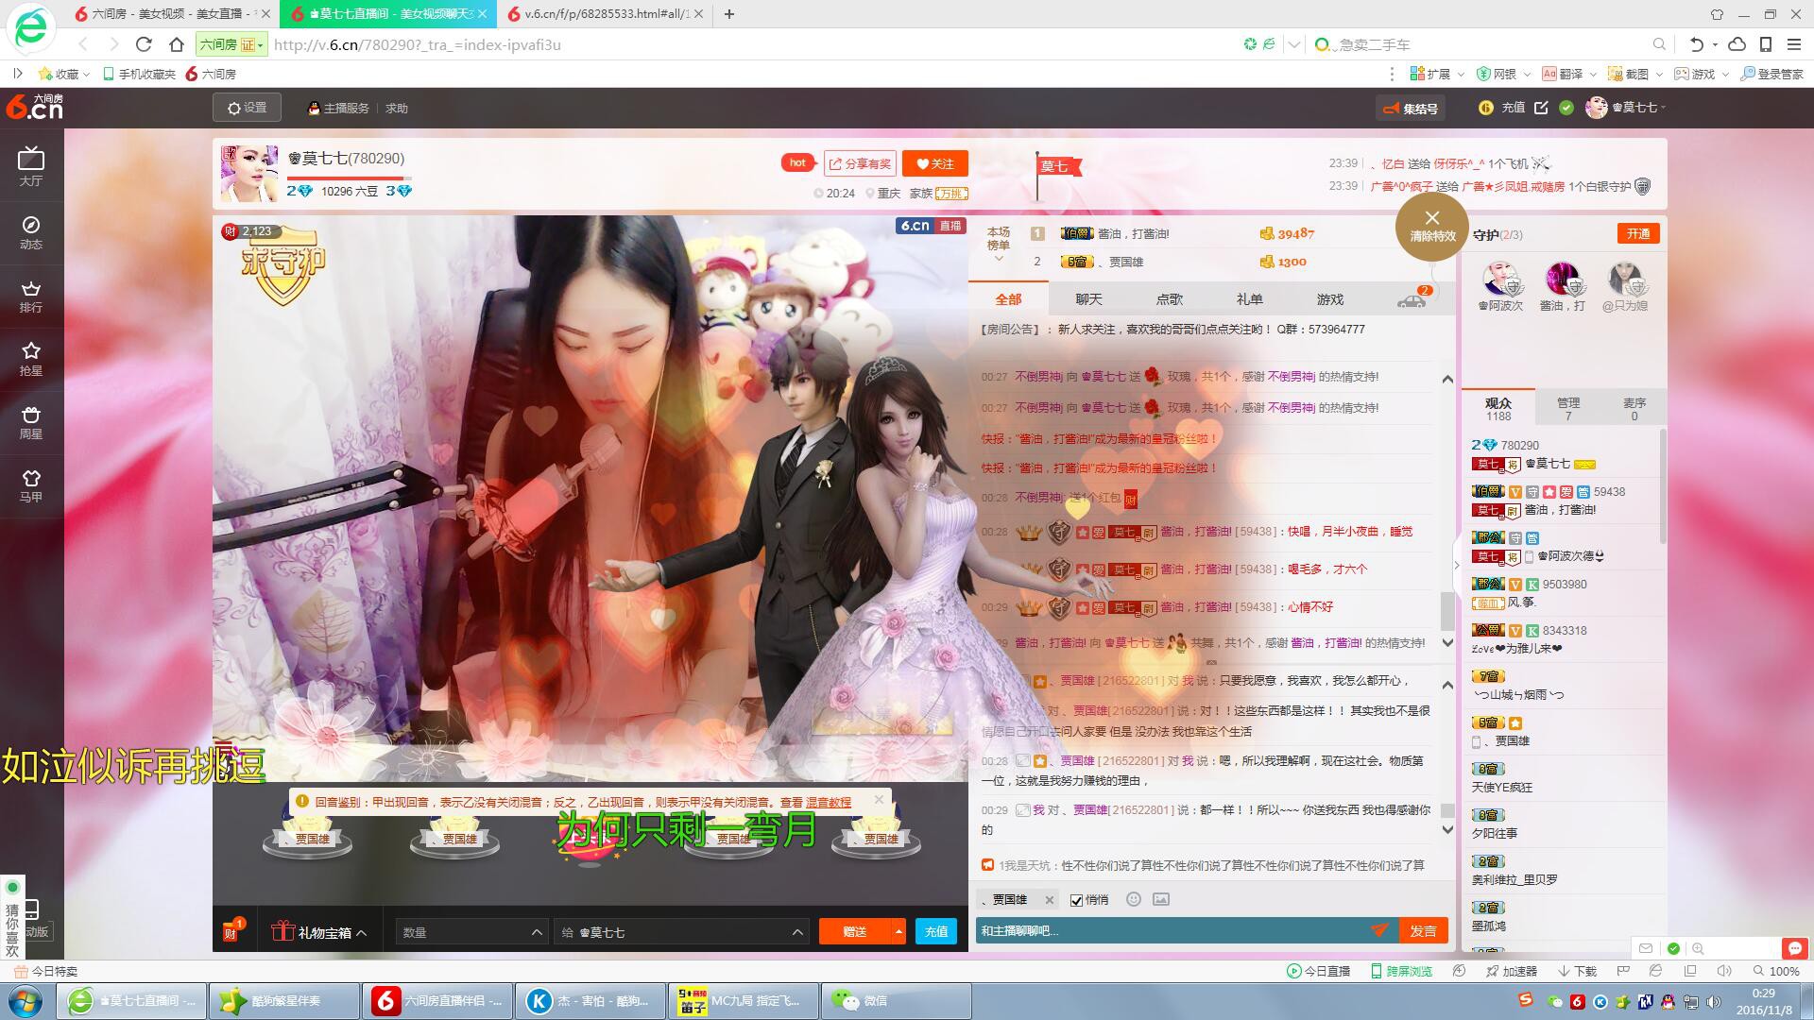Switch to the 全部 chat tab
This screenshot has width=1814, height=1020.
1008,299
